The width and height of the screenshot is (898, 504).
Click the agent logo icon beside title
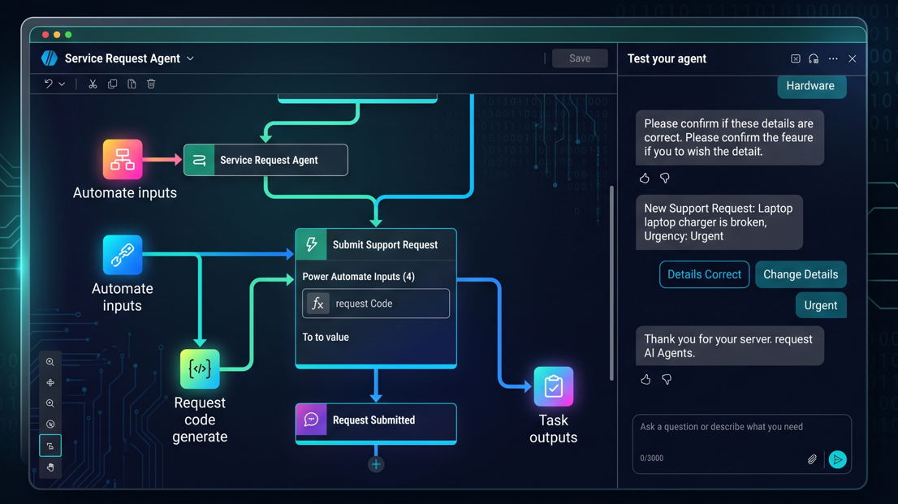click(50, 58)
